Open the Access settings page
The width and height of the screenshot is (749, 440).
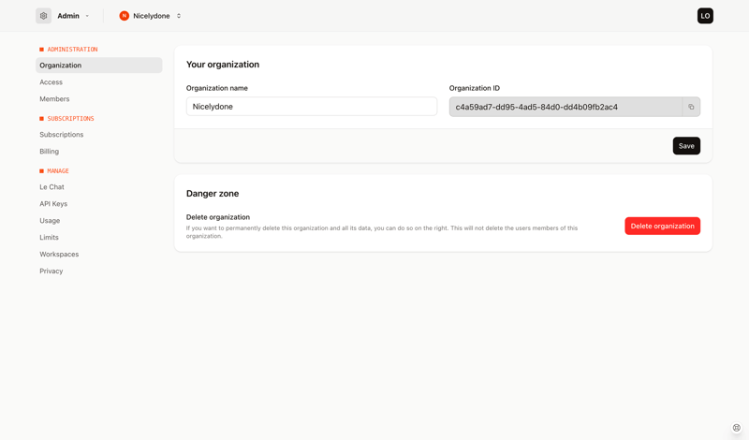[51, 82]
